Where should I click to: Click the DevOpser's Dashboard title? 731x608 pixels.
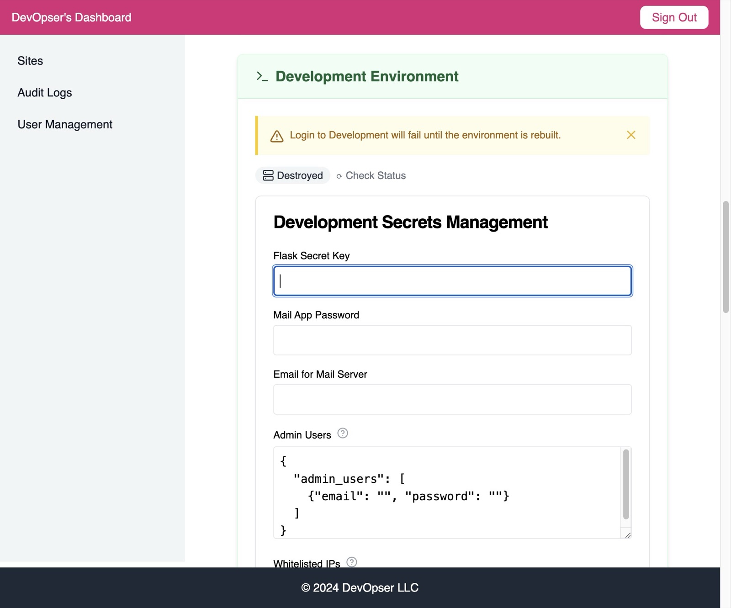[71, 17]
